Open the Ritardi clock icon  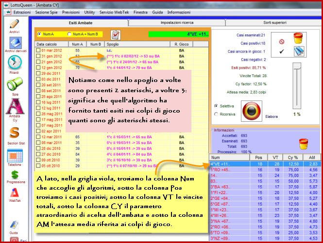click(15, 63)
